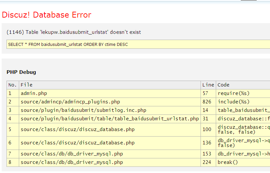This screenshot has height=173, width=270.
Task: Click the 'PHP Debug' heading
Action: click(21, 72)
